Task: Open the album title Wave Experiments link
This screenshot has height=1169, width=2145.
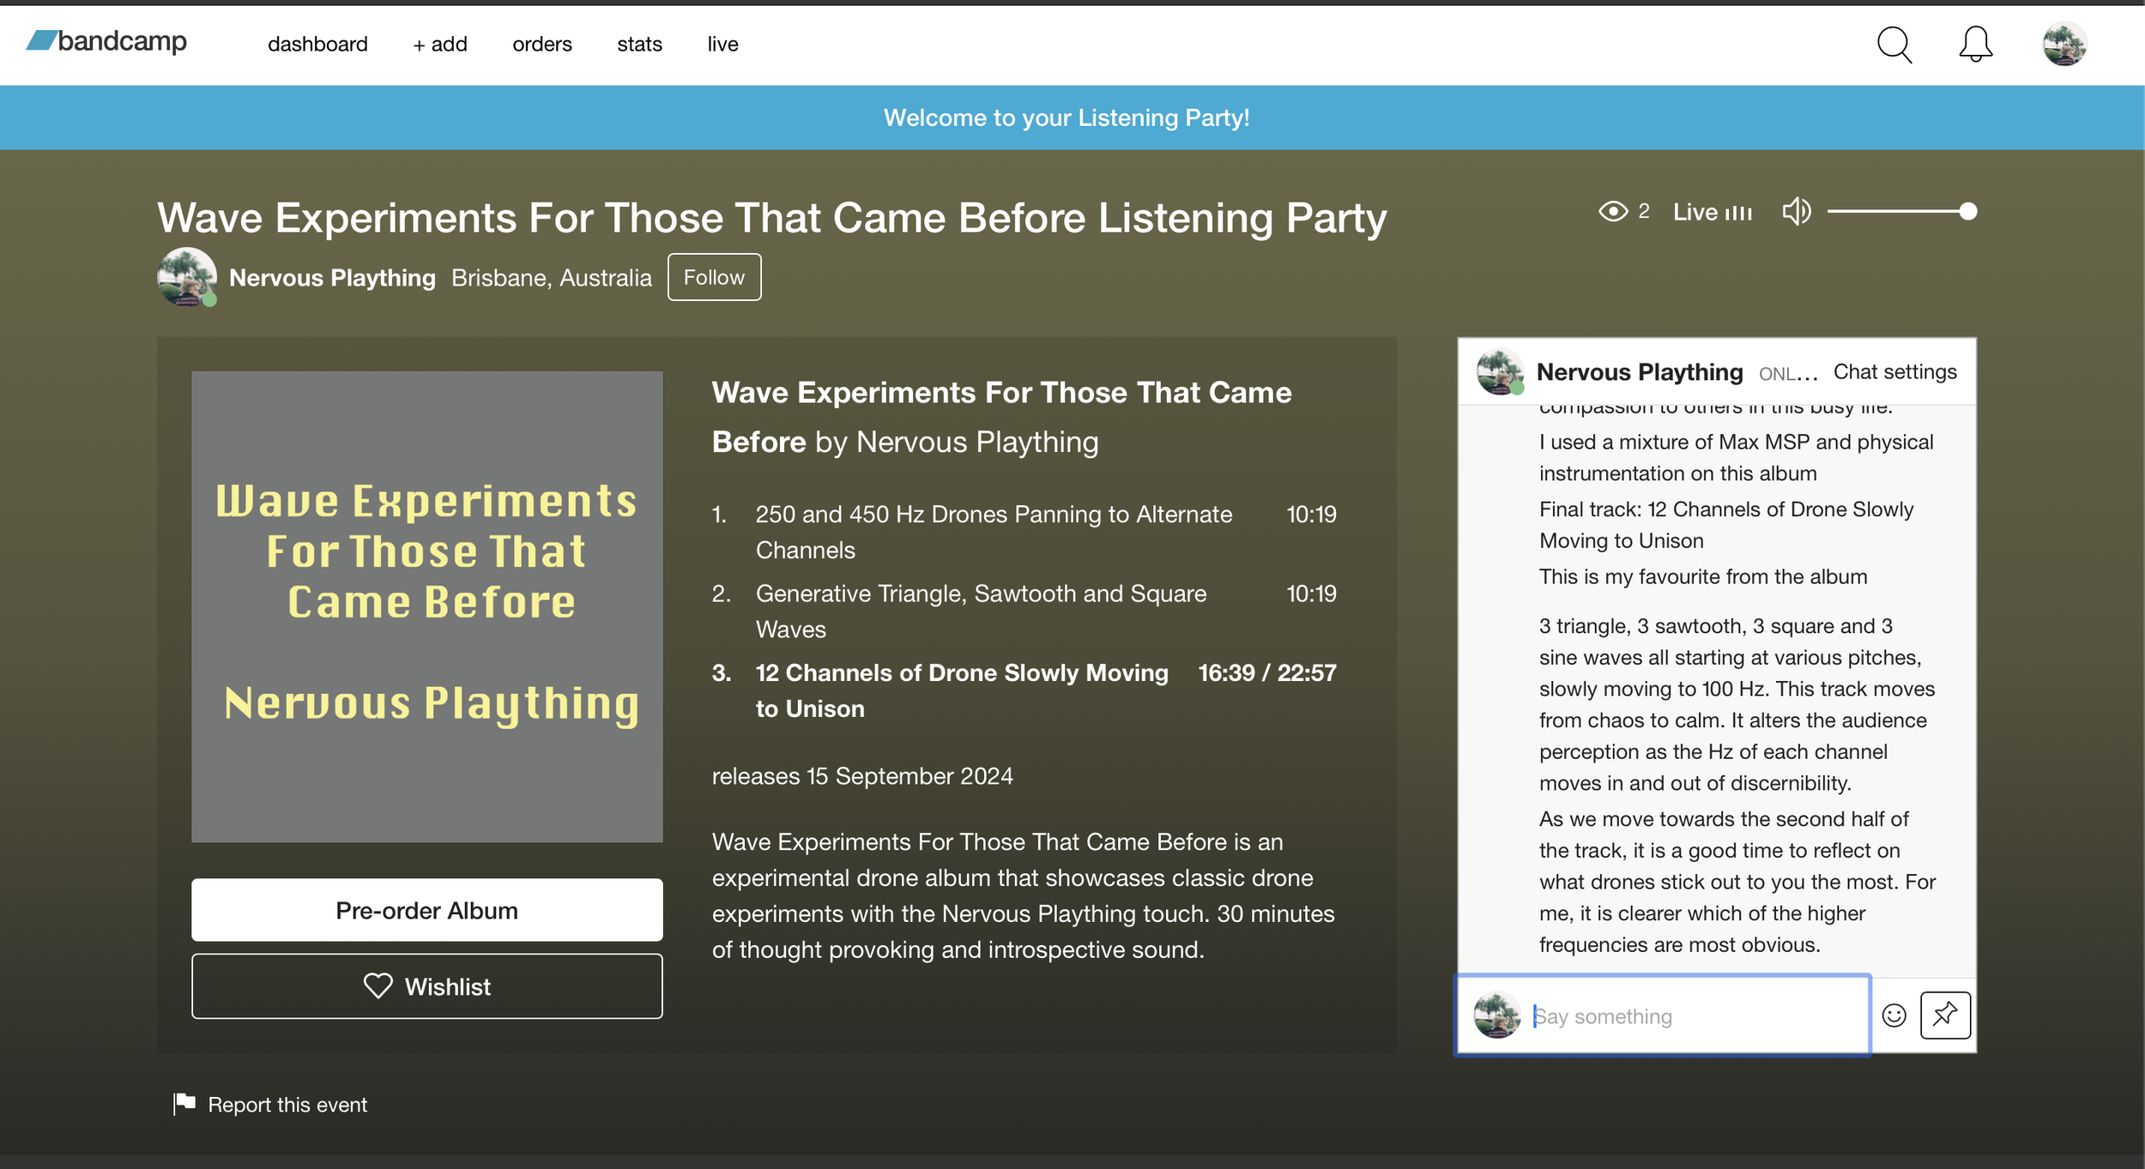Action: (x=1001, y=417)
